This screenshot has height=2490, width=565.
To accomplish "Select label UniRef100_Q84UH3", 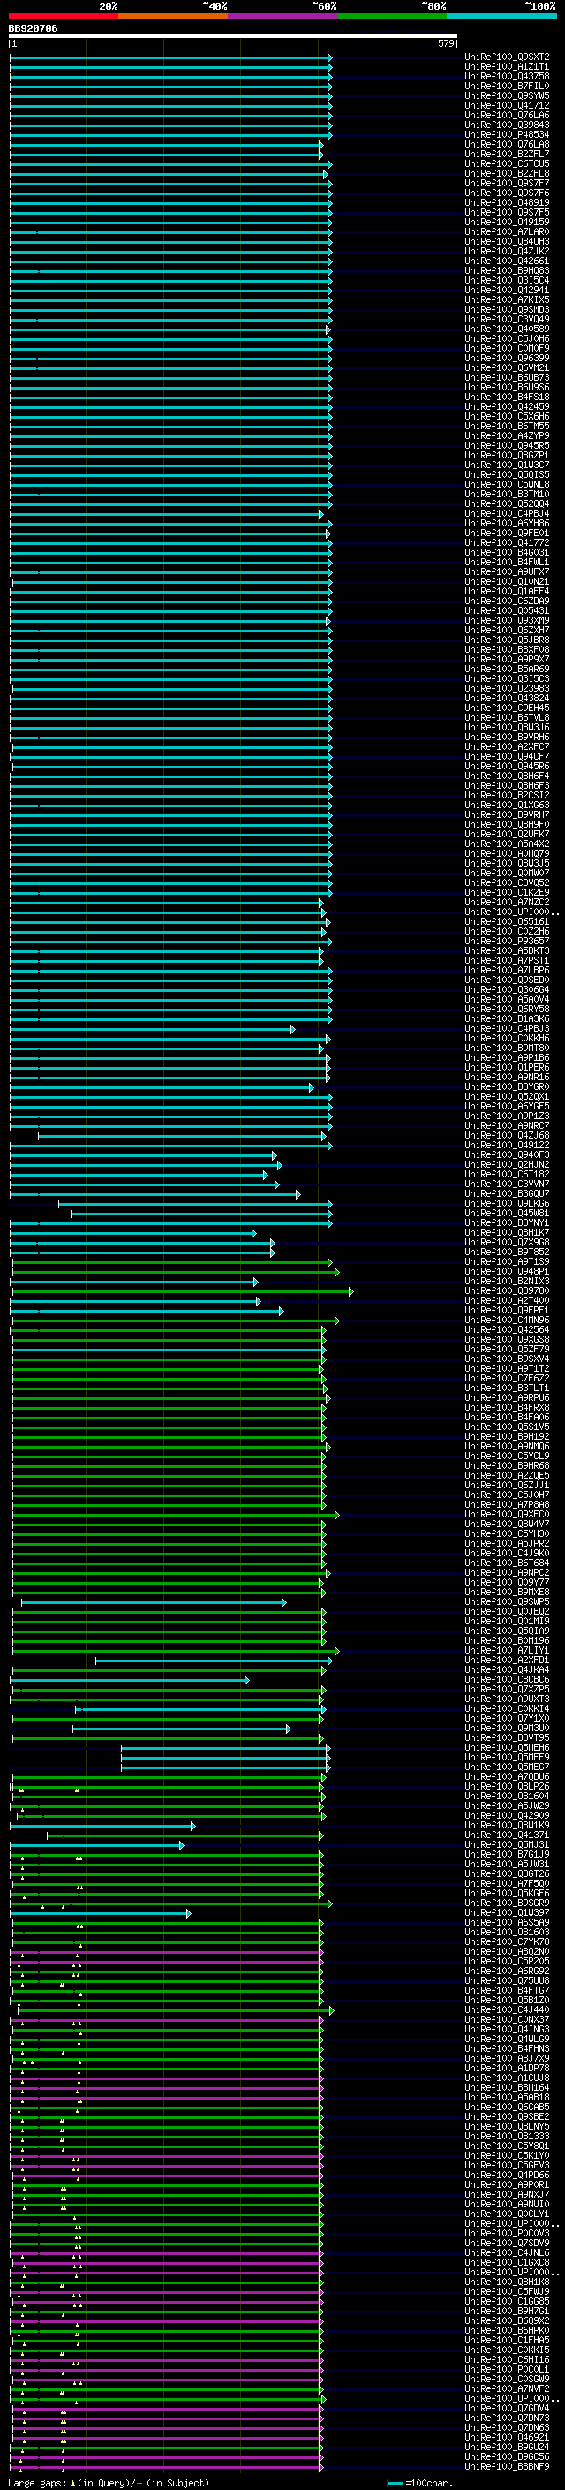I will tap(507, 242).
